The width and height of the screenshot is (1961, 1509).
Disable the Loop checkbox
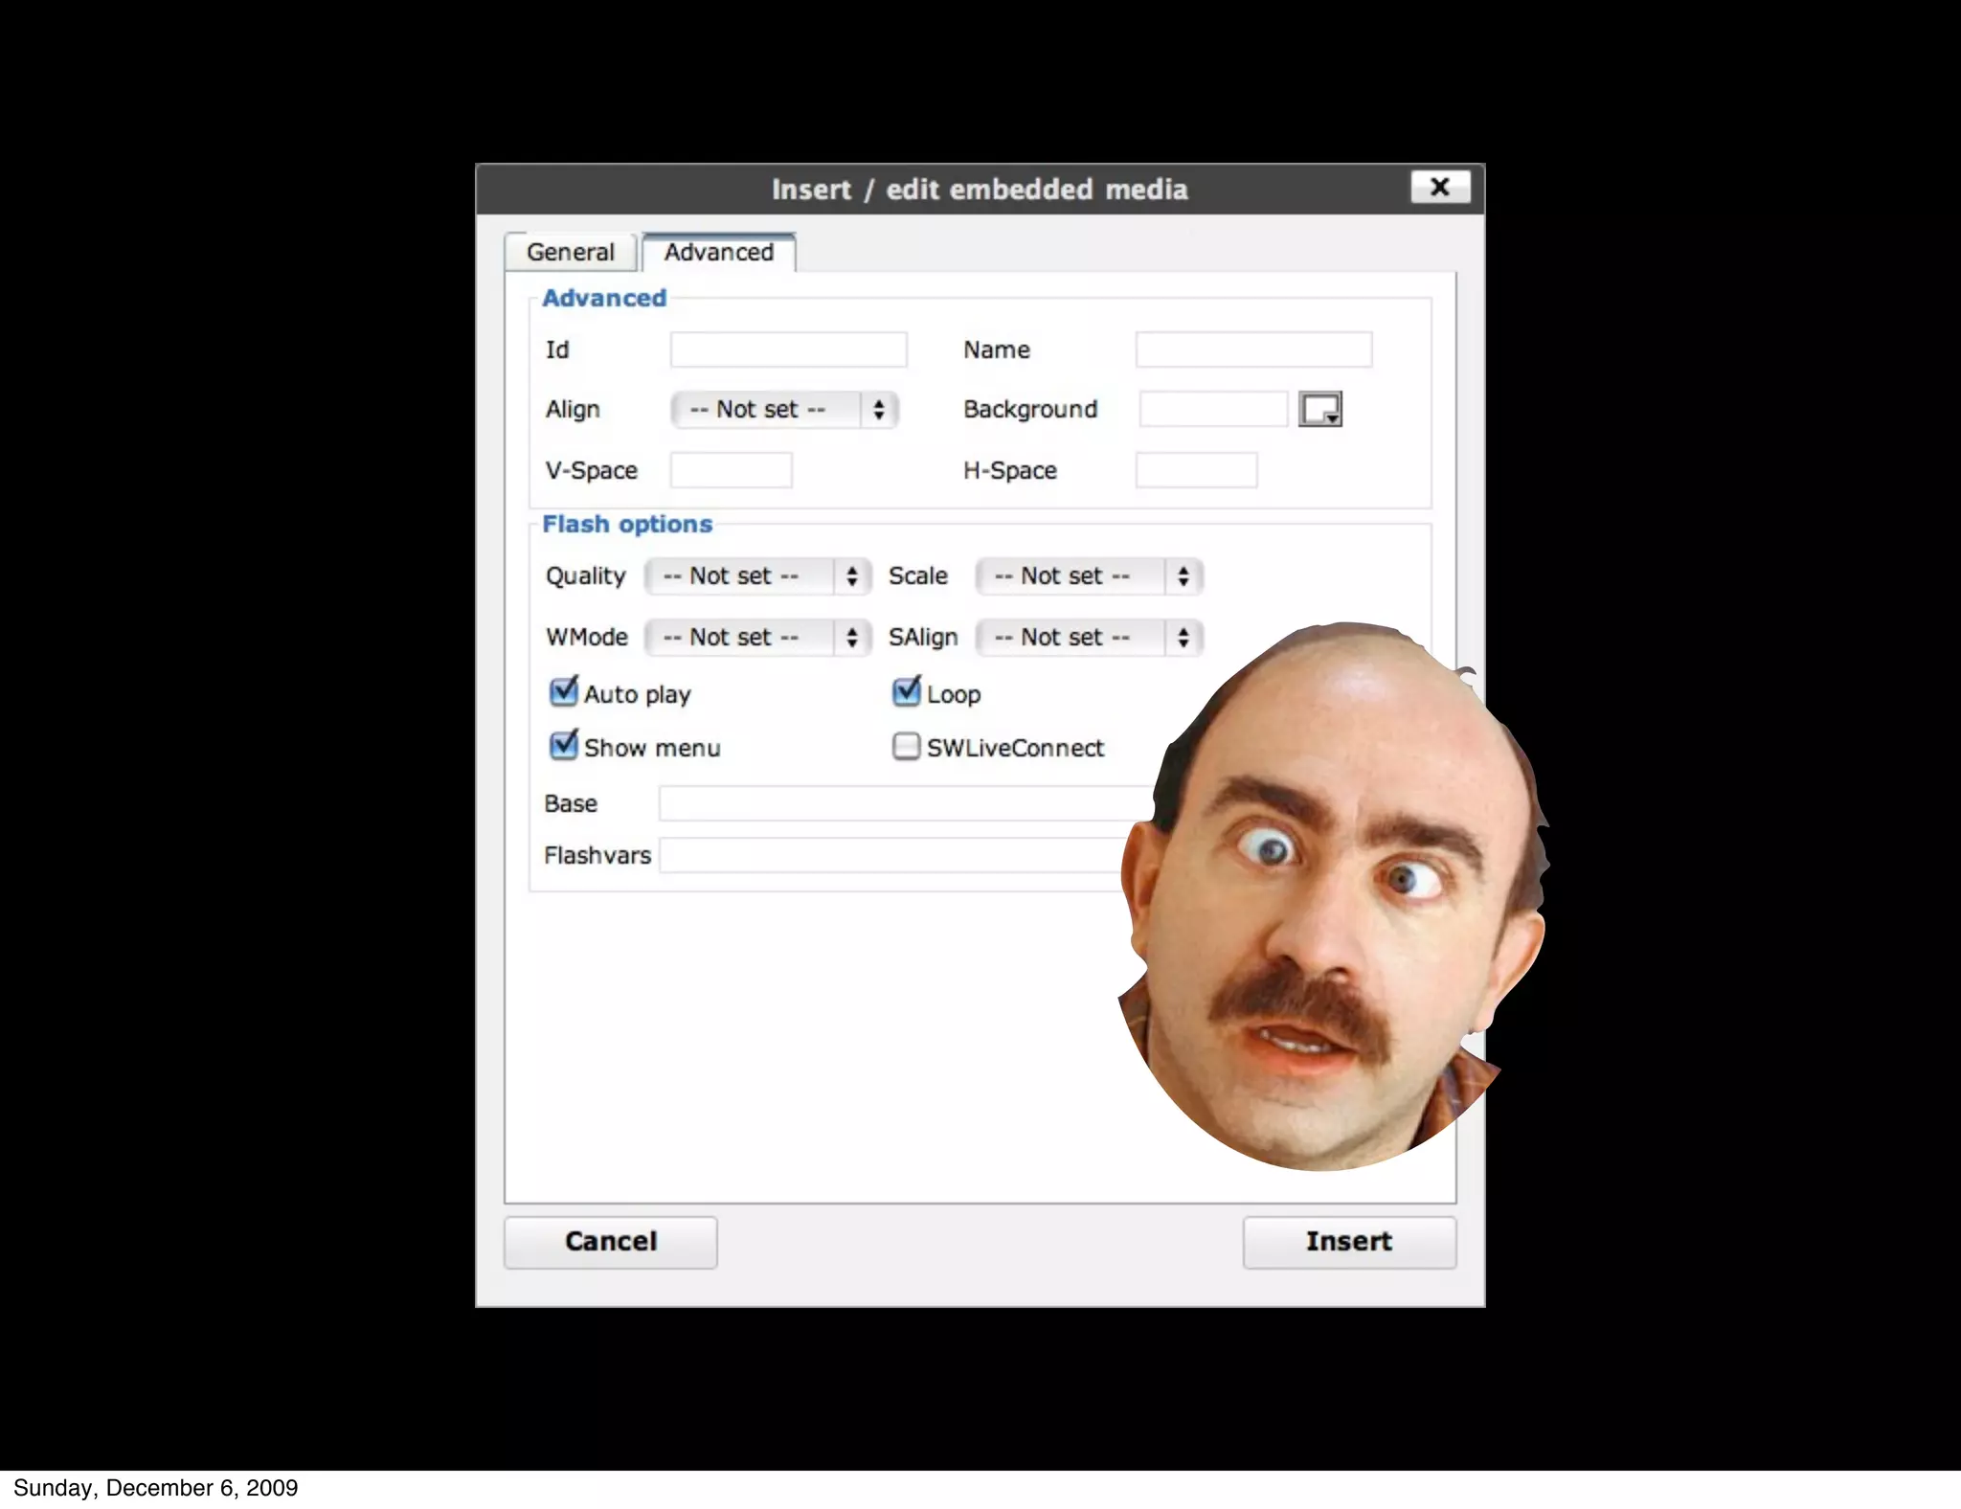(x=906, y=692)
